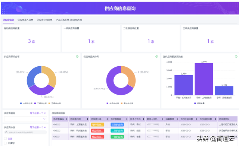Click info icon on 各供应商累计采购数 chart
The width and height of the screenshot is (239, 146).
[236, 57]
